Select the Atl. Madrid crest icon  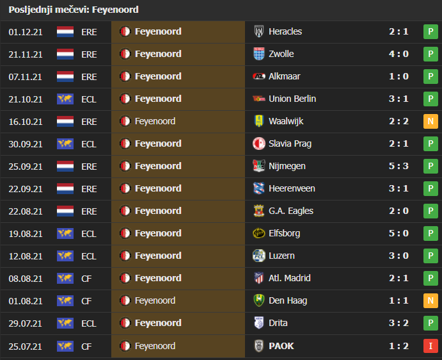click(259, 278)
